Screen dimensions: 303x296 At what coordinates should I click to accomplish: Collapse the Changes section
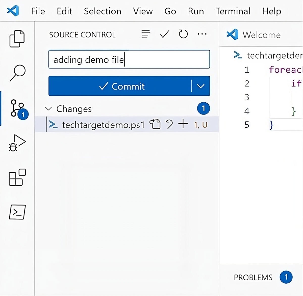coord(48,109)
